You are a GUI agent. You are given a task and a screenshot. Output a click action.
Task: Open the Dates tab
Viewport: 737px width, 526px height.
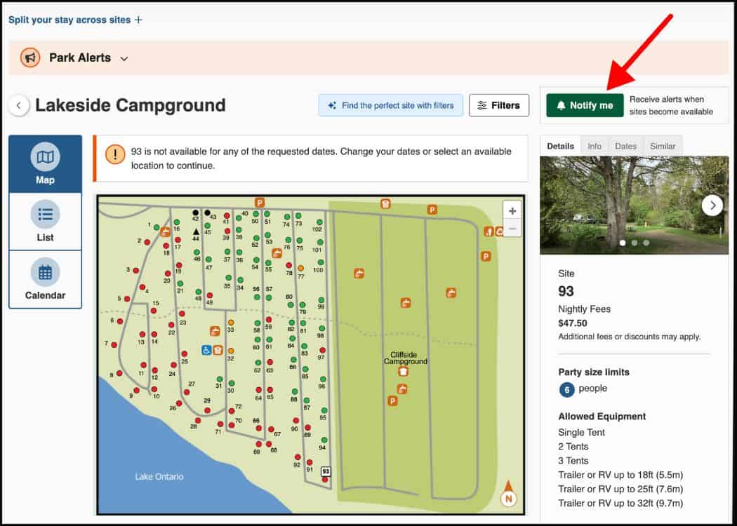(625, 146)
